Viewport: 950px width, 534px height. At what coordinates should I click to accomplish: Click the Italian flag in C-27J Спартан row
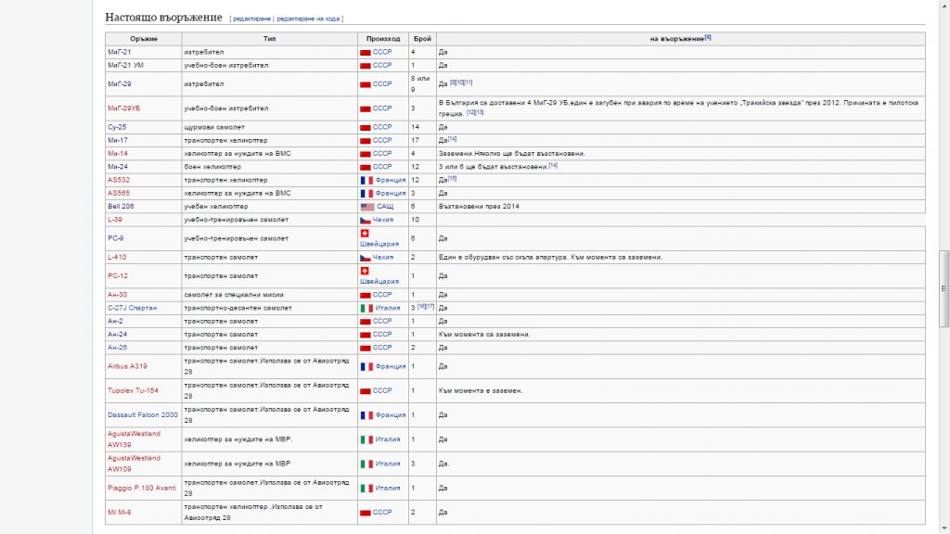(366, 308)
